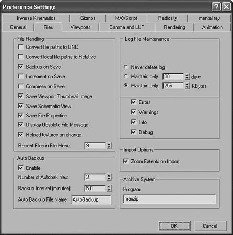Uncheck Save Viewport Thumbnail Image
This screenshot has width=233, height=235.
click(21, 96)
